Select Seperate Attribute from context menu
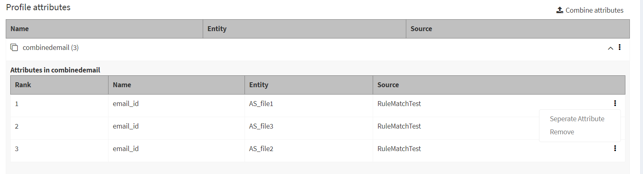The image size is (643, 174). point(577,119)
